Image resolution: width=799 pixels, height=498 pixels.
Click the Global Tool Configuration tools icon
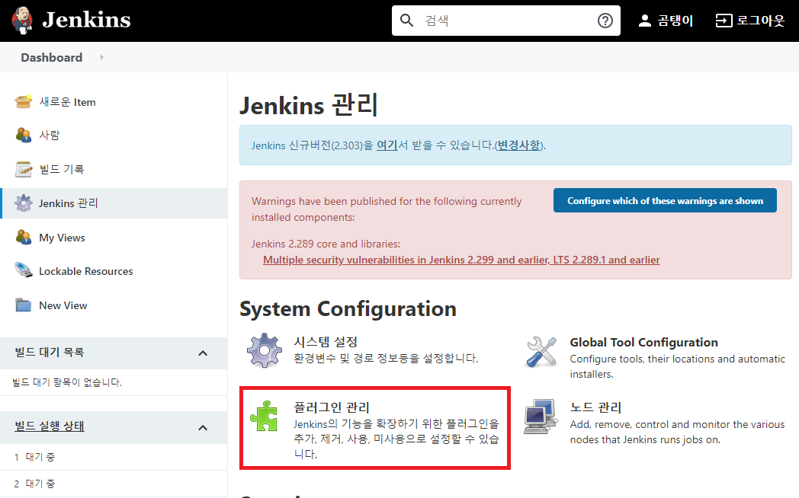click(x=541, y=352)
